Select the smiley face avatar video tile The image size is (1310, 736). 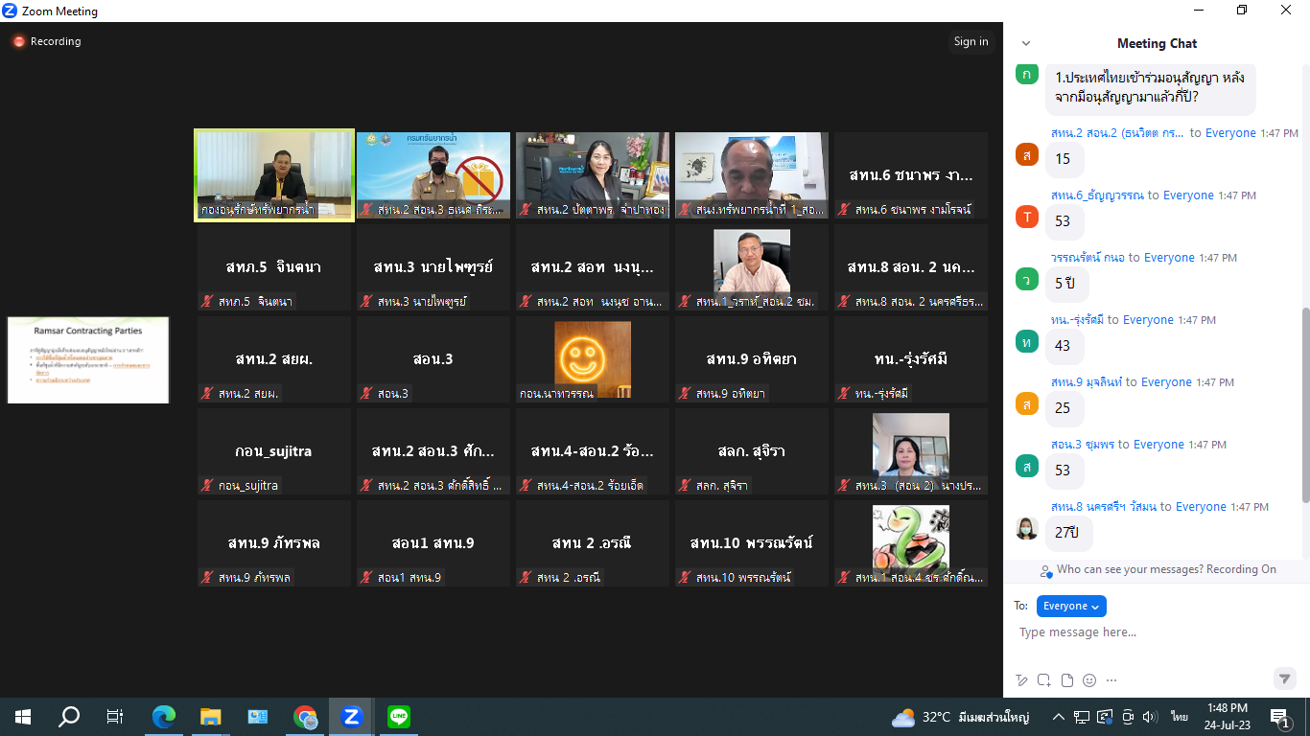click(x=593, y=359)
